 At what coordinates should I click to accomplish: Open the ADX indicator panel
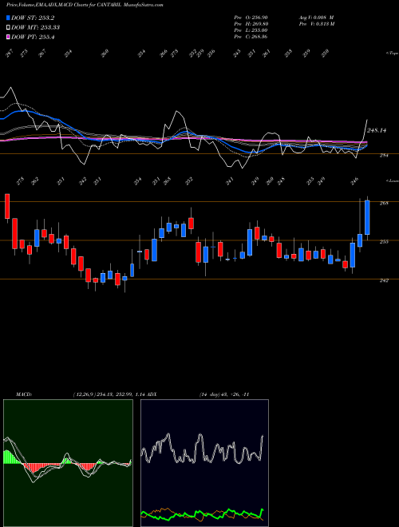click(204, 463)
